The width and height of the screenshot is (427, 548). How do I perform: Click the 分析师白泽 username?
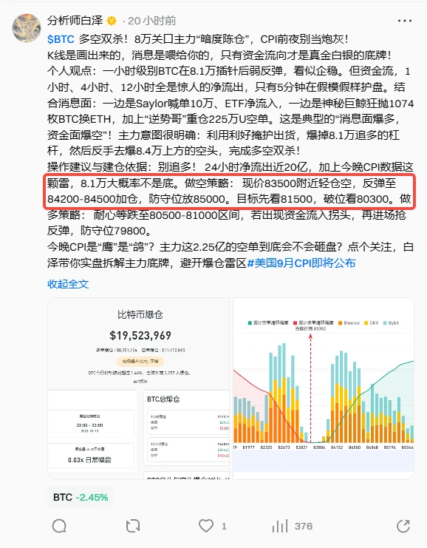point(75,21)
